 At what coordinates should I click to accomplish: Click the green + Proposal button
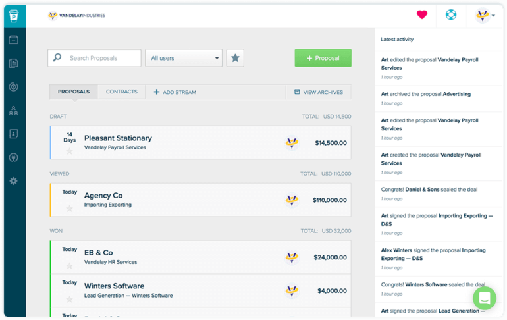pos(323,58)
